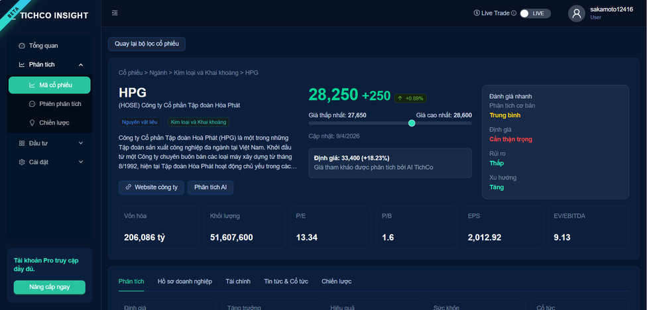Click the user avatar icon
Viewport: 647px width, 310px height.
(x=576, y=13)
